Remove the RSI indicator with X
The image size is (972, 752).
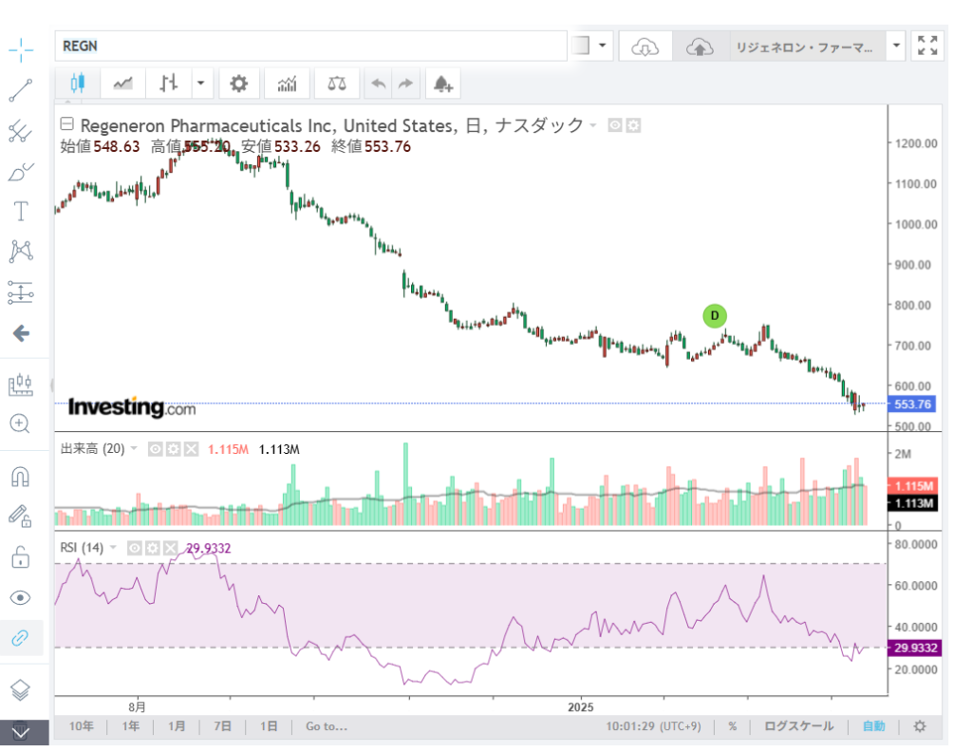coord(171,548)
